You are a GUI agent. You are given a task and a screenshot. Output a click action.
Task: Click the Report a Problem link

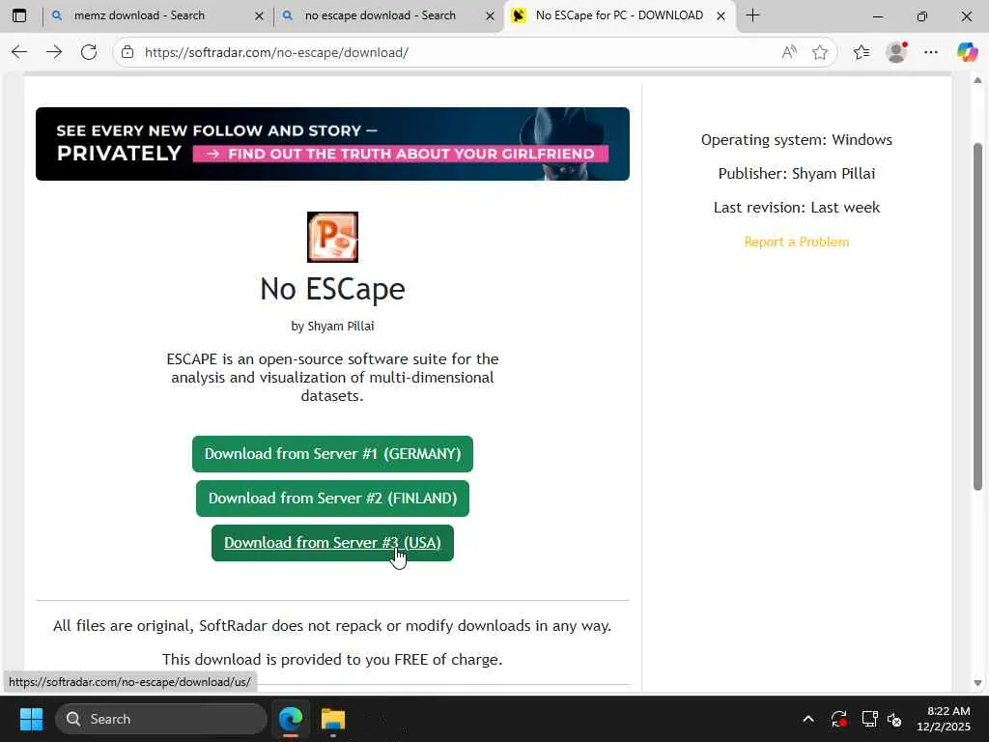pos(797,242)
